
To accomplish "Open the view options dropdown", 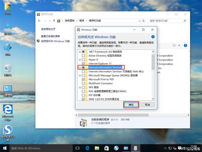I will tap(179, 46).
